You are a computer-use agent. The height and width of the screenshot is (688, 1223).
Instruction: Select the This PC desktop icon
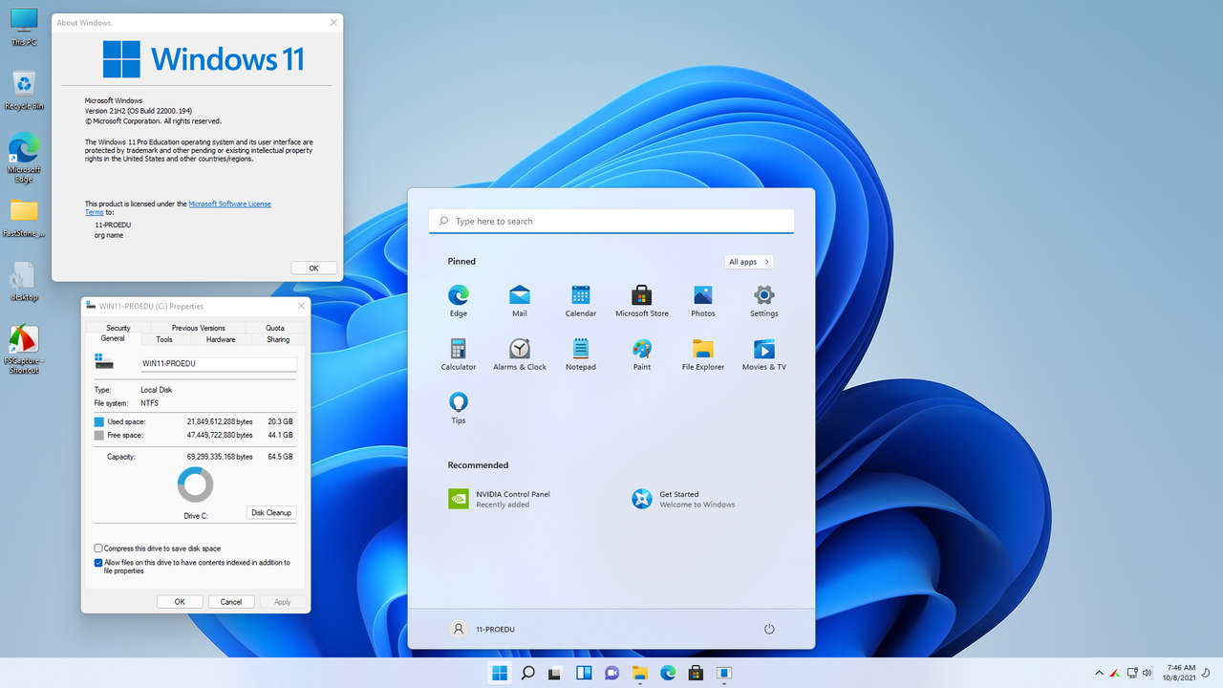[24, 27]
